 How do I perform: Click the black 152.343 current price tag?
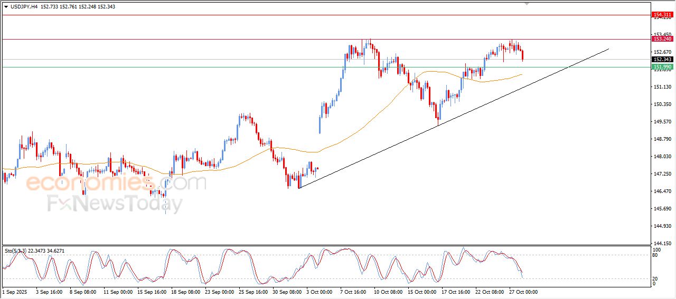click(x=662, y=60)
